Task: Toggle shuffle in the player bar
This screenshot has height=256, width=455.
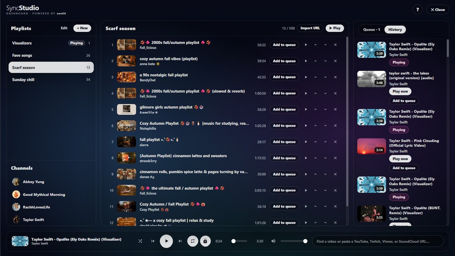Action: point(140,241)
